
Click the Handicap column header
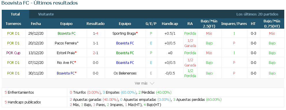pyautogui.click(x=170, y=23)
